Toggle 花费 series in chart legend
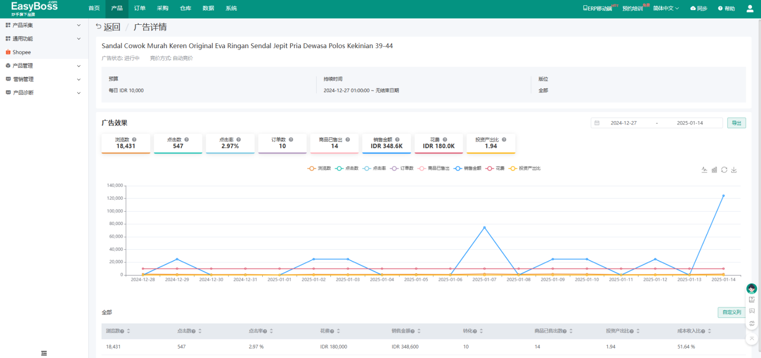 (495, 168)
